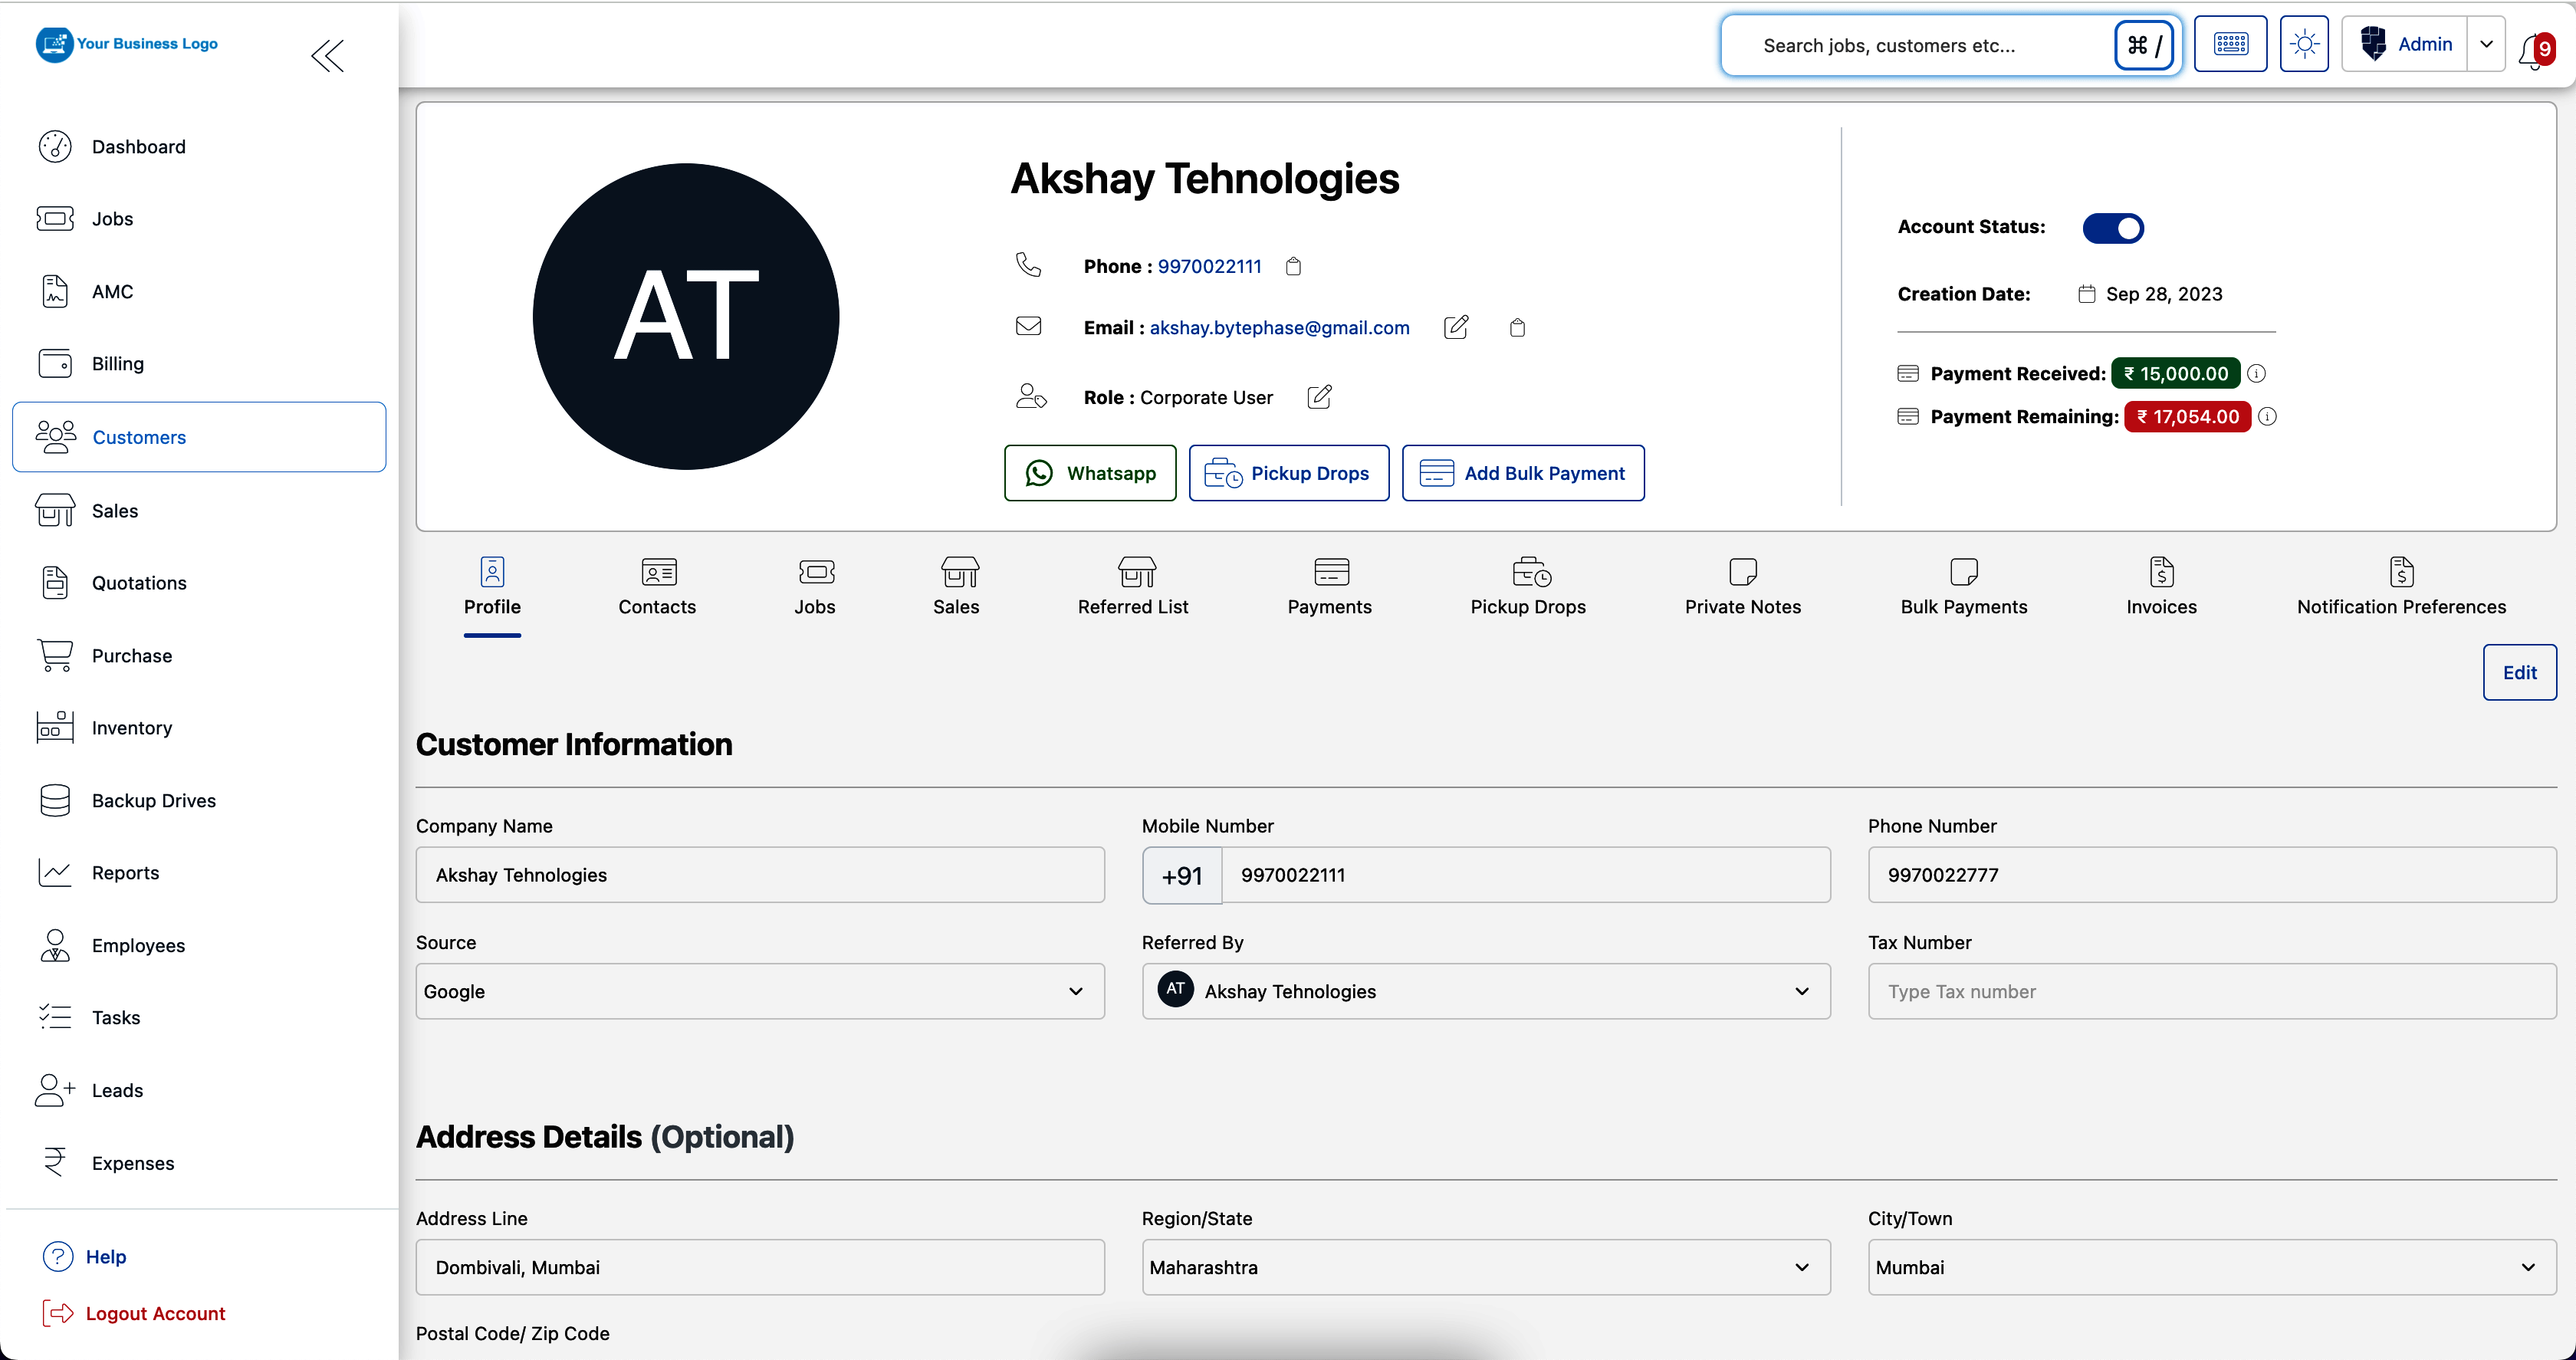Open Expenses in the sidebar
Image resolution: width=2576 pixels, height=1360 pixels.
click(x=199, y=1163)
